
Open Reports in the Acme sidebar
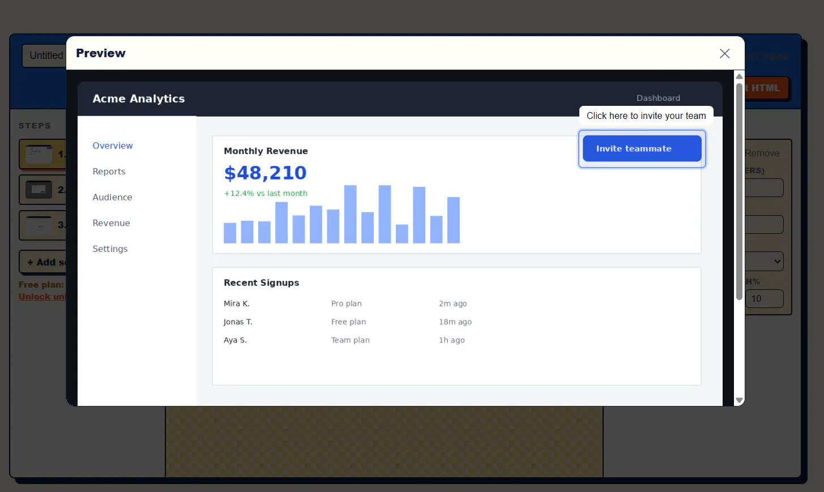coord(109,172)
